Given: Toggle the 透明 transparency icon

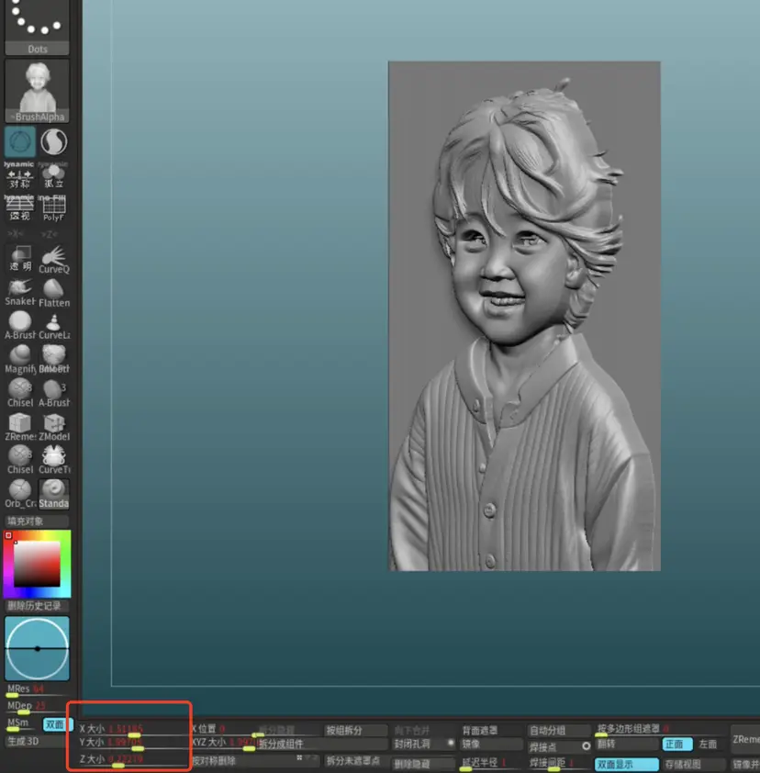Looking at the screenshot, I should coord(20,257).
